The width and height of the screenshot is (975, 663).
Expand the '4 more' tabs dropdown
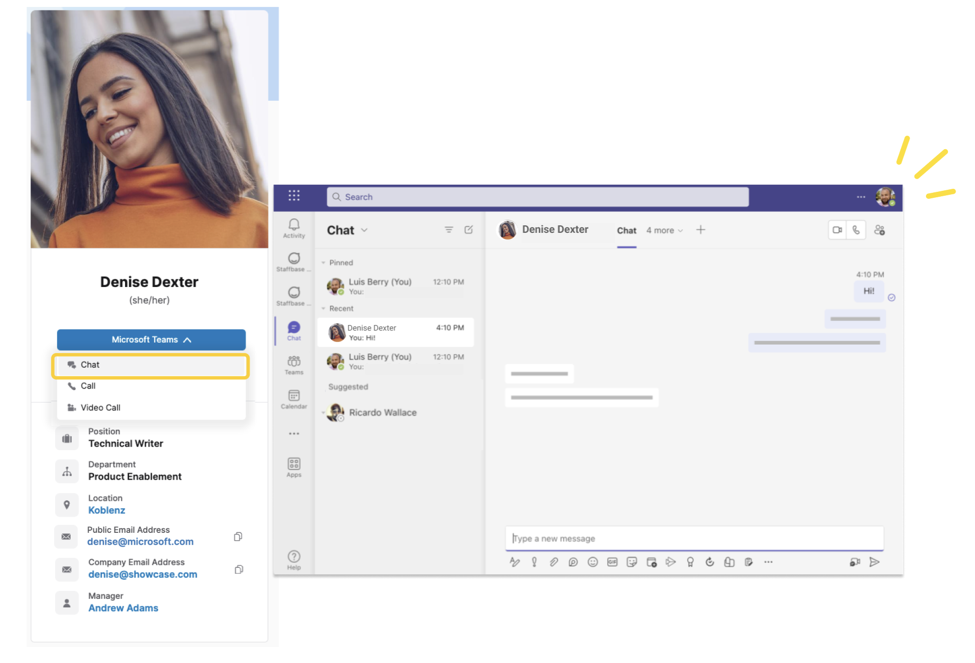tap(664, 230)
